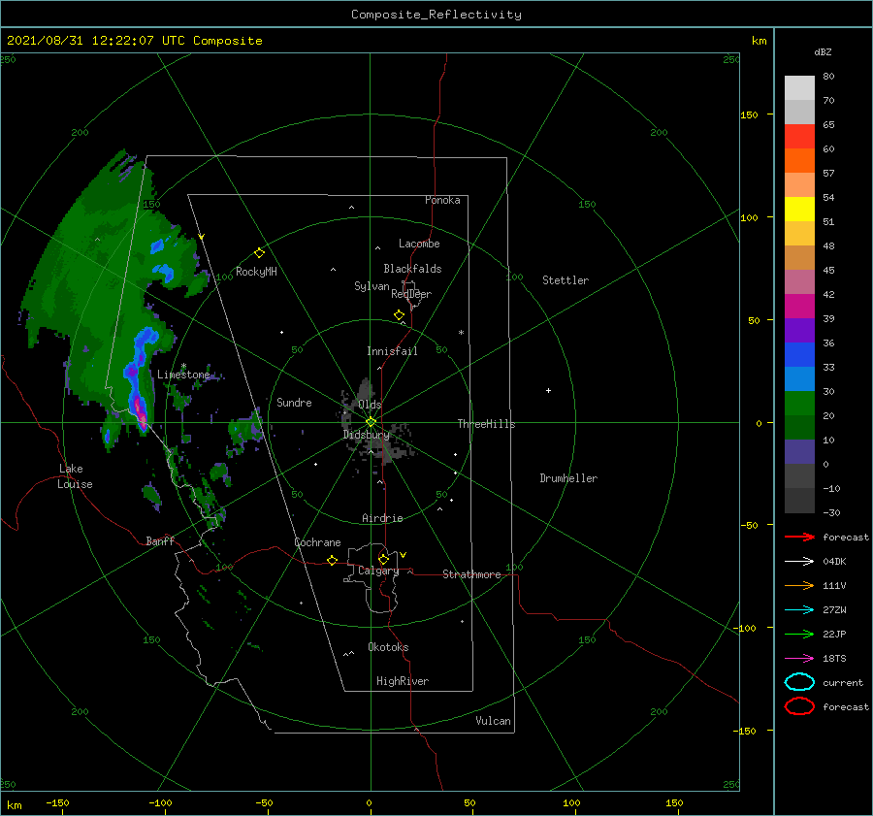Click the Limestone label
Image resolution: width=873 pixels, height=816 pixels.
click(183, 375)
